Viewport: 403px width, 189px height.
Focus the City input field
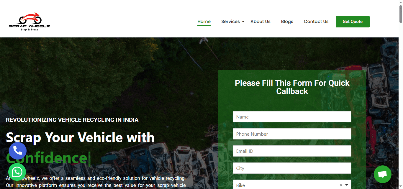click(x=292, y=168)
